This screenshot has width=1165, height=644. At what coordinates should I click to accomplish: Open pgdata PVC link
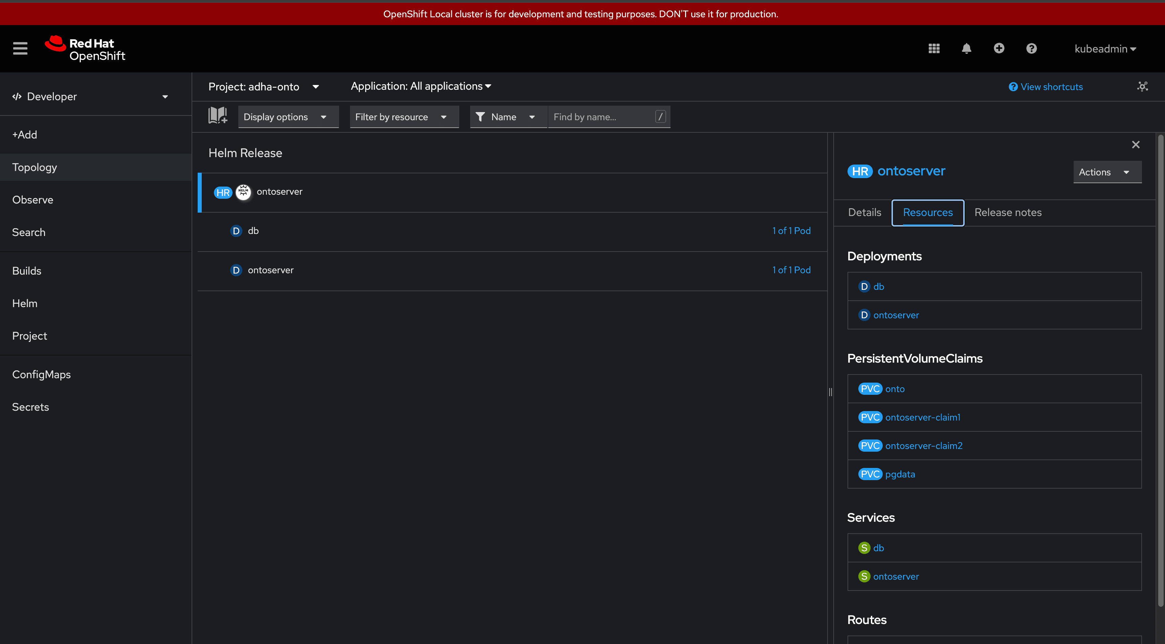(900, 474)
